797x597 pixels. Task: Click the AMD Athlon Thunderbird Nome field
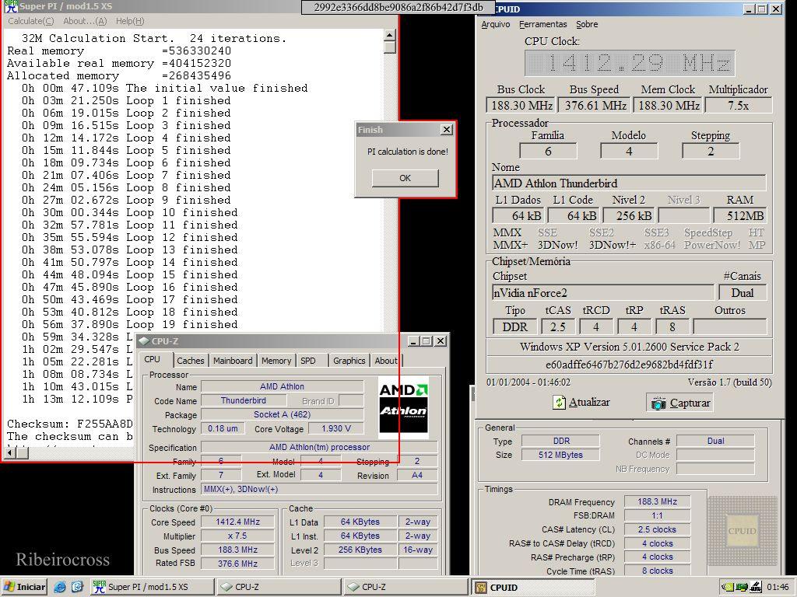629,183
